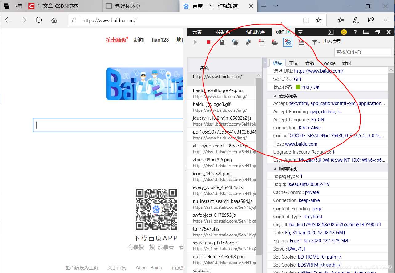Viewport: 395px width, 273px height.
Task: Start network profiling with the play icon
Action: [195, 42]
